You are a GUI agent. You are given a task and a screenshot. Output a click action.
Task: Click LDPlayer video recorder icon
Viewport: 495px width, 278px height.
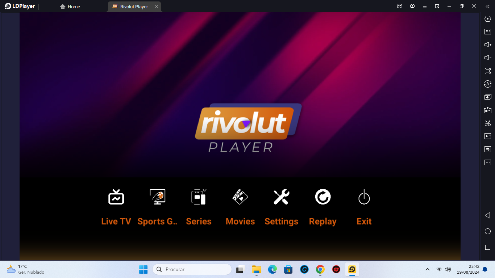point(488,136)
